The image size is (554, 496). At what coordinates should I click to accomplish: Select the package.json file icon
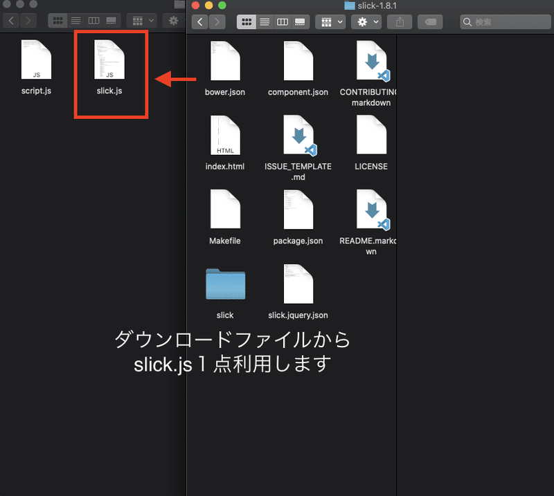coord(298,210)
